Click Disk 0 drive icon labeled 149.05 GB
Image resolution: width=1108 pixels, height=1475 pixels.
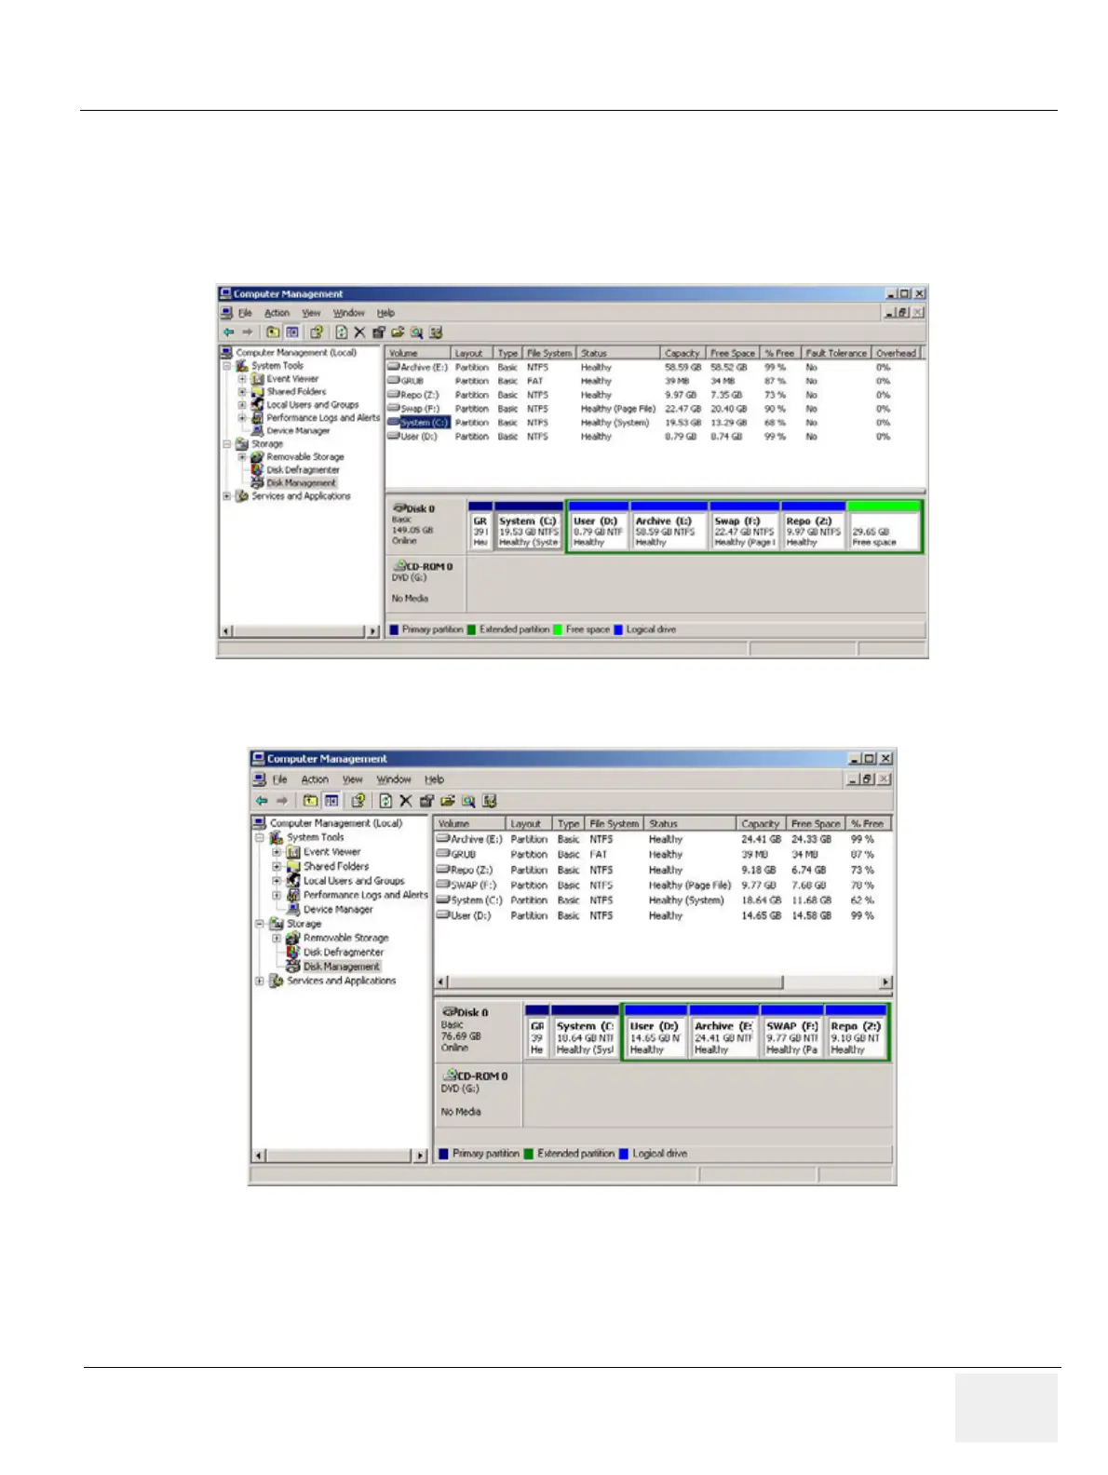(399, 508)
